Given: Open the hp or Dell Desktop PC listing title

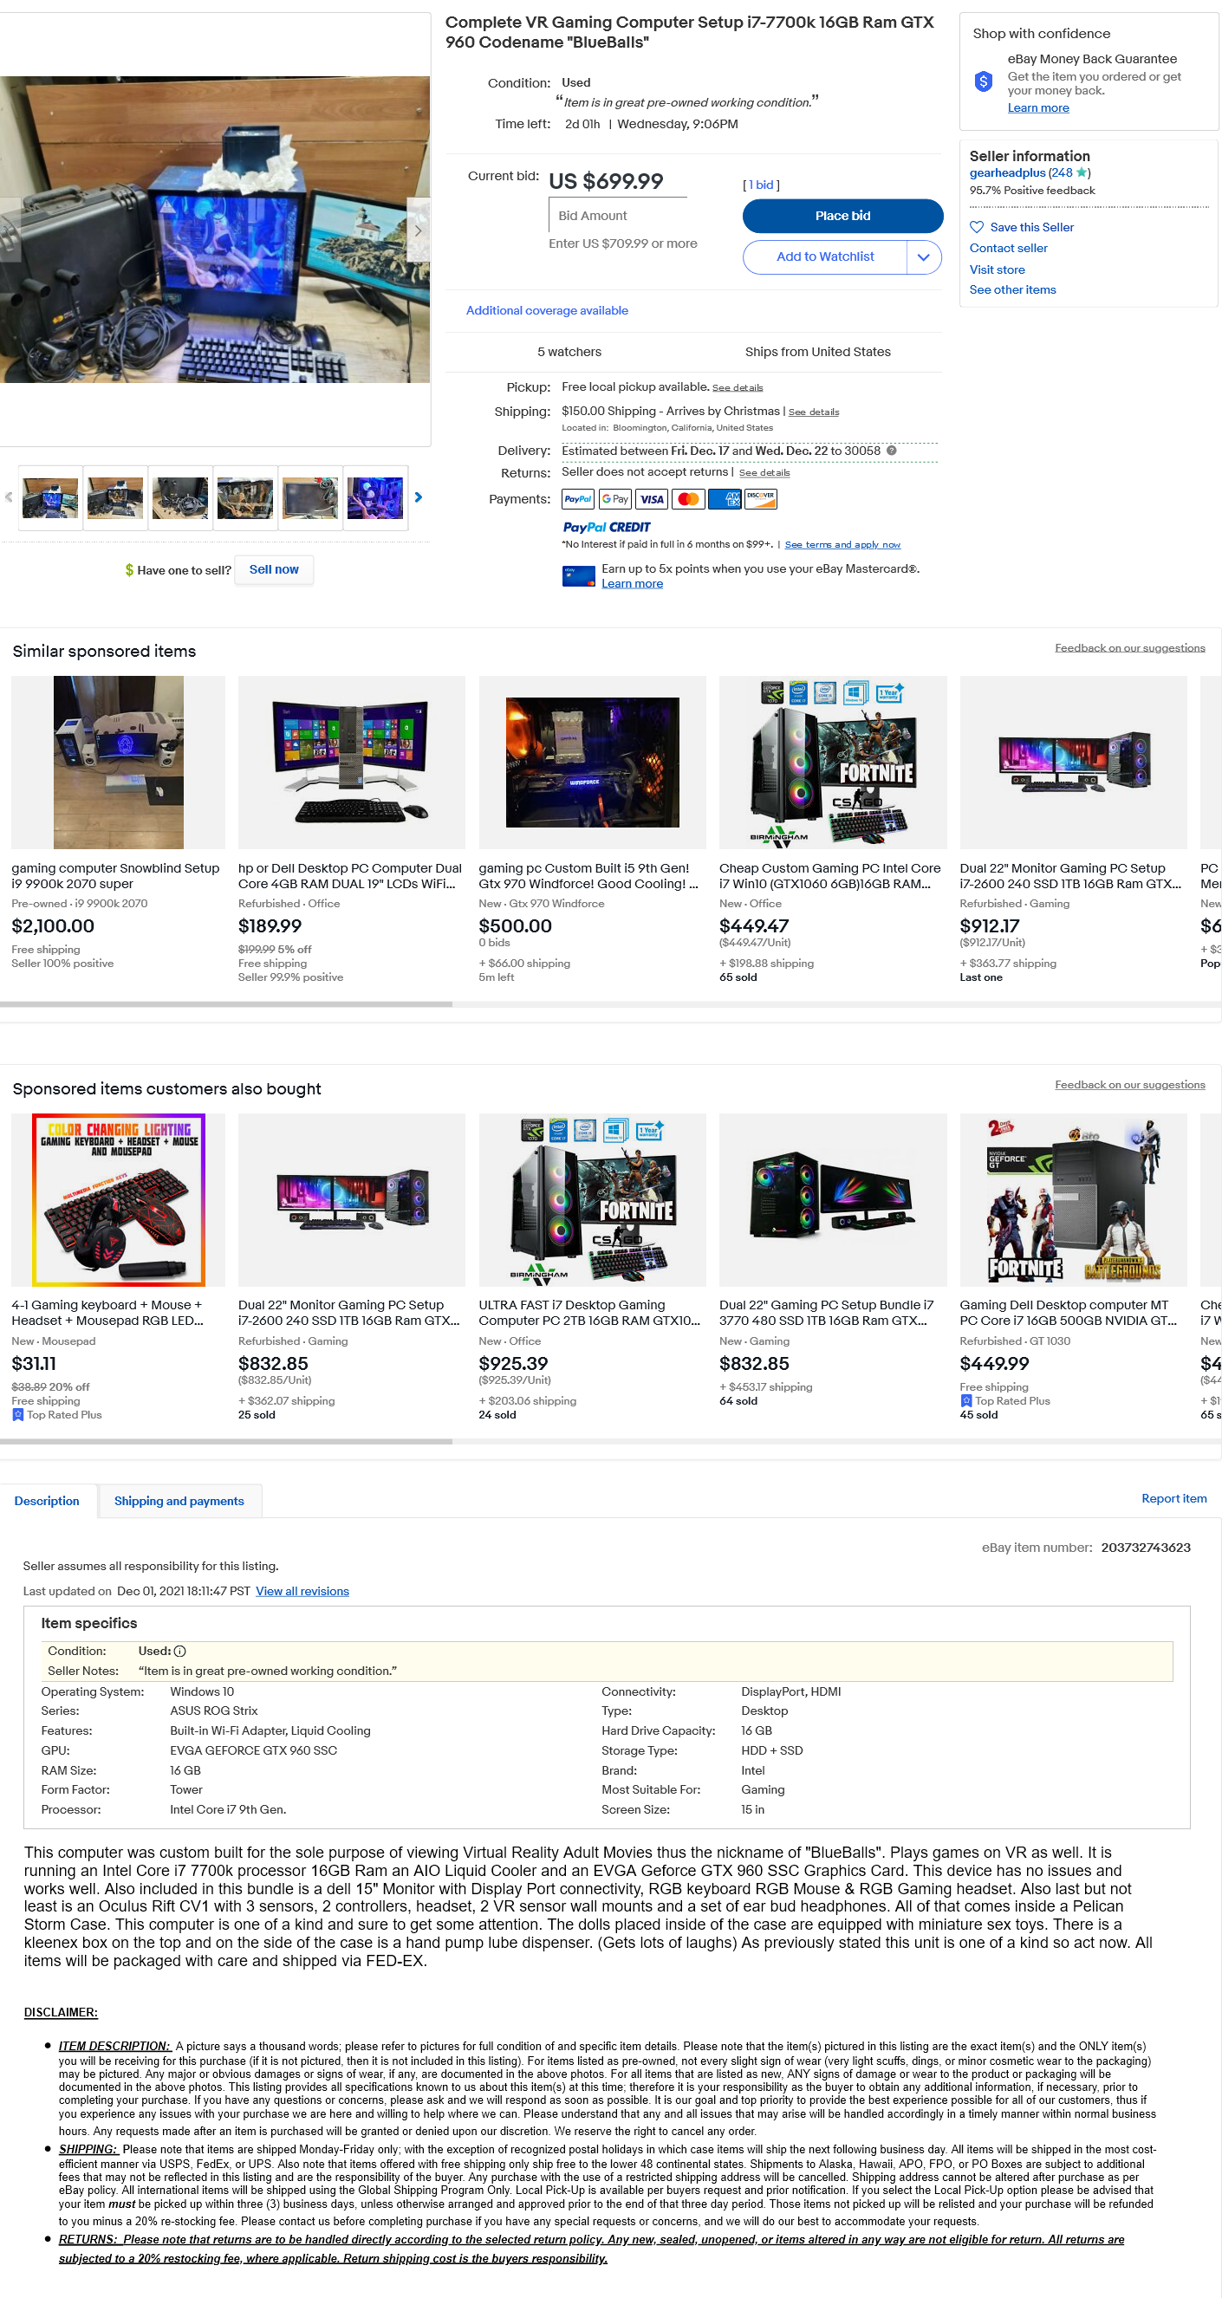Looking at the screenshot, I should pos(349,876).
